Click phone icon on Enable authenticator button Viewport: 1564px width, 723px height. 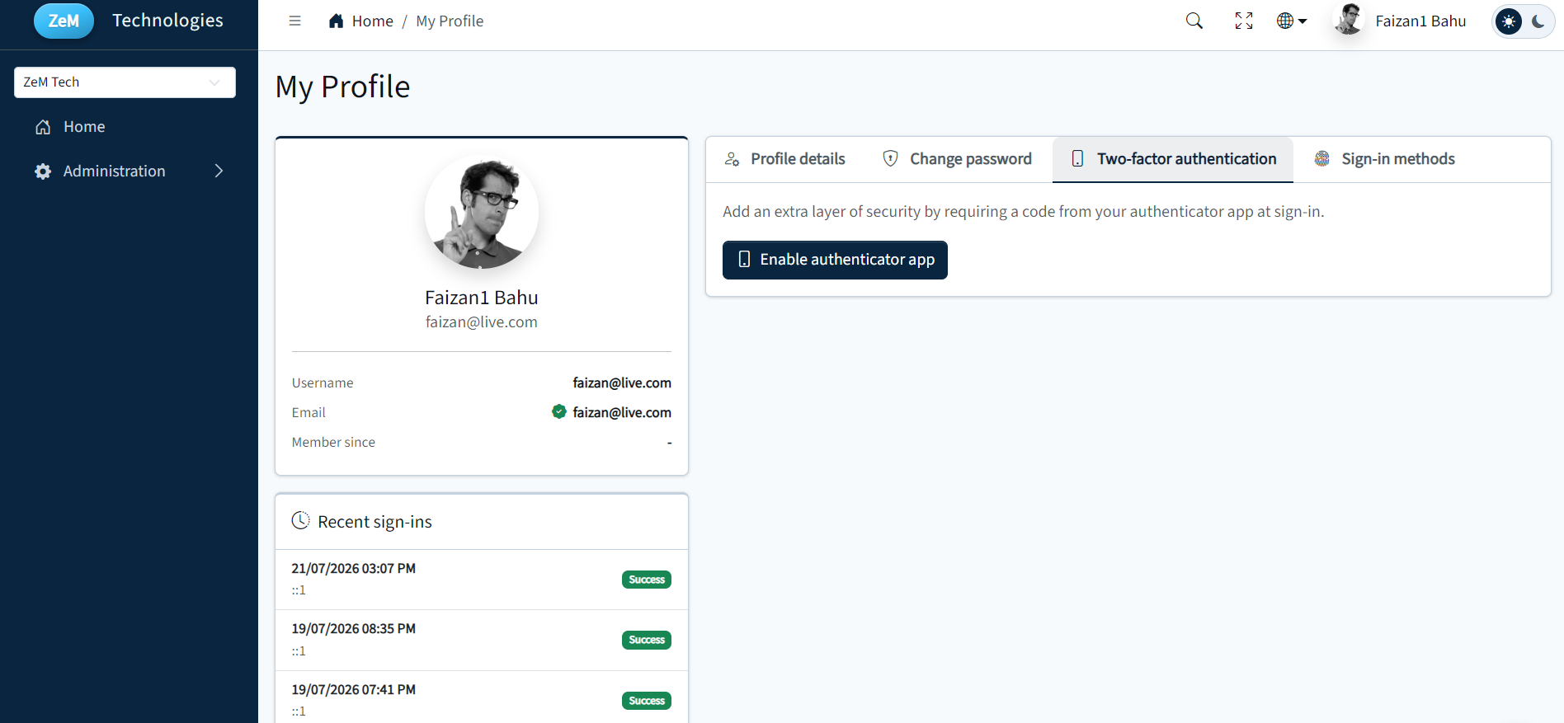coord(744,260)
